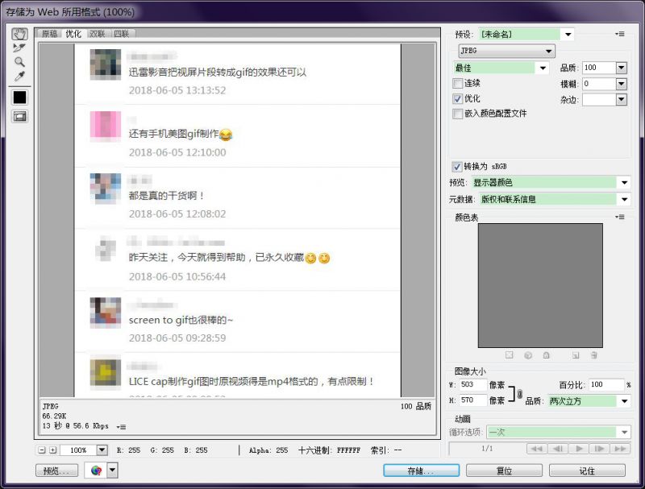645x489 pixels.
Task: Switch to the 四联 tab
Action: tap(121, 34)
